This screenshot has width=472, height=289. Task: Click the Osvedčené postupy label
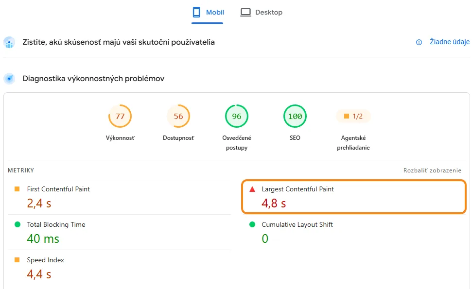coord(237,142)
